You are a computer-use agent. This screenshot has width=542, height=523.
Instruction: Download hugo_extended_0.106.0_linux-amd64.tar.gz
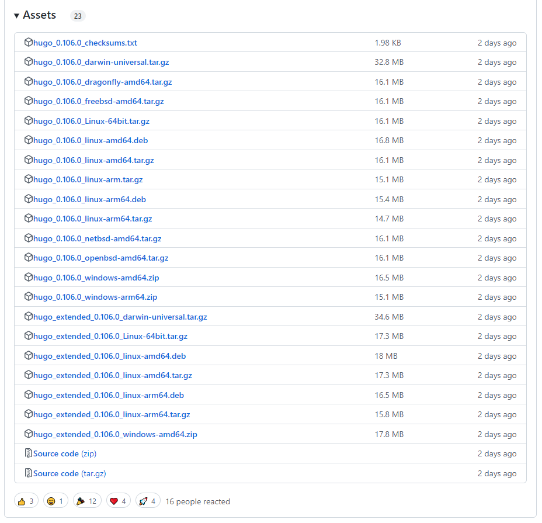[113, 375]
